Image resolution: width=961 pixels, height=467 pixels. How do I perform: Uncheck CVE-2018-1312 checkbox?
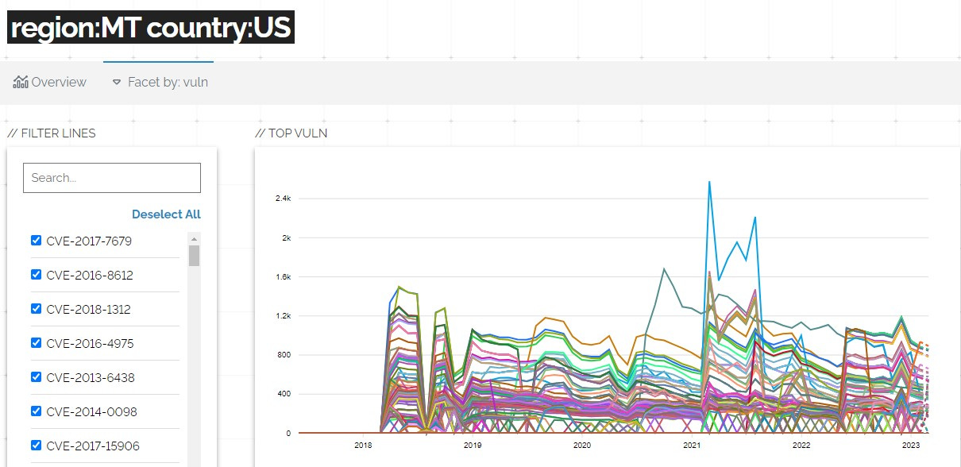[36, 309]
